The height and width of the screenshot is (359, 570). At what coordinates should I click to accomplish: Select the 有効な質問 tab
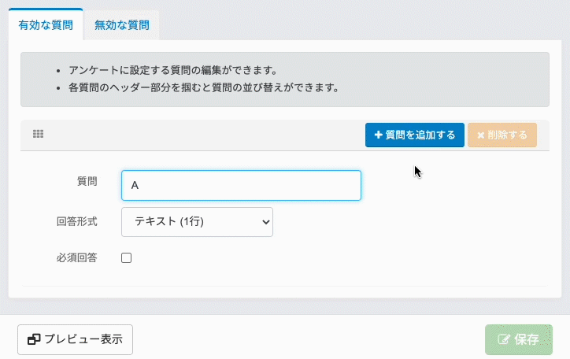(46, 24)
